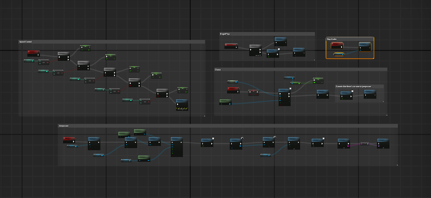
Task: Select the nested comment title inside the Chase box
Action: (x=353, y=86)
